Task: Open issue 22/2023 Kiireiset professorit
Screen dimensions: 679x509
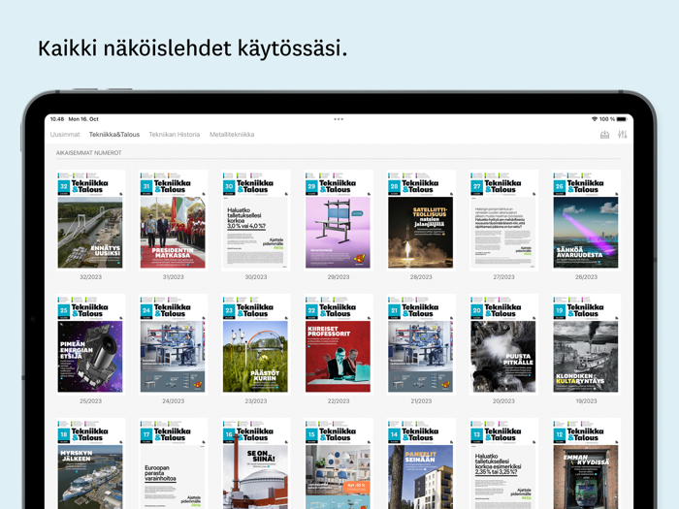Action: click(x=339, y=344)
